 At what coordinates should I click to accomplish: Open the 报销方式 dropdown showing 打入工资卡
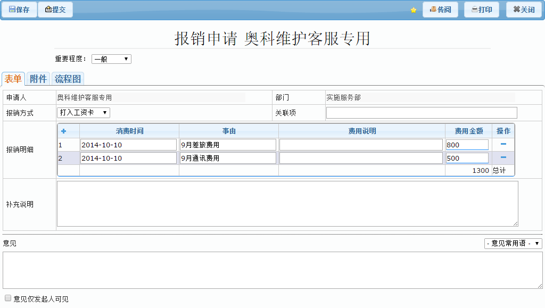click(83, 112)
